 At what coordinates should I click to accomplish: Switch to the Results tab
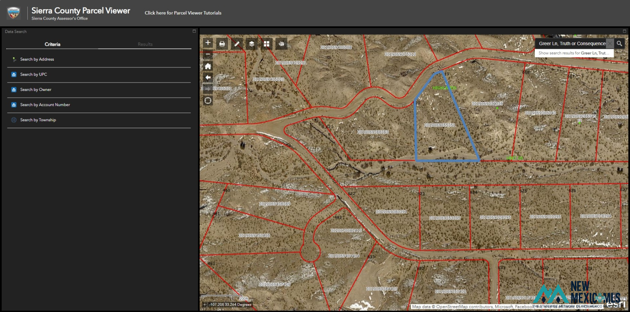tap(145, 44)
